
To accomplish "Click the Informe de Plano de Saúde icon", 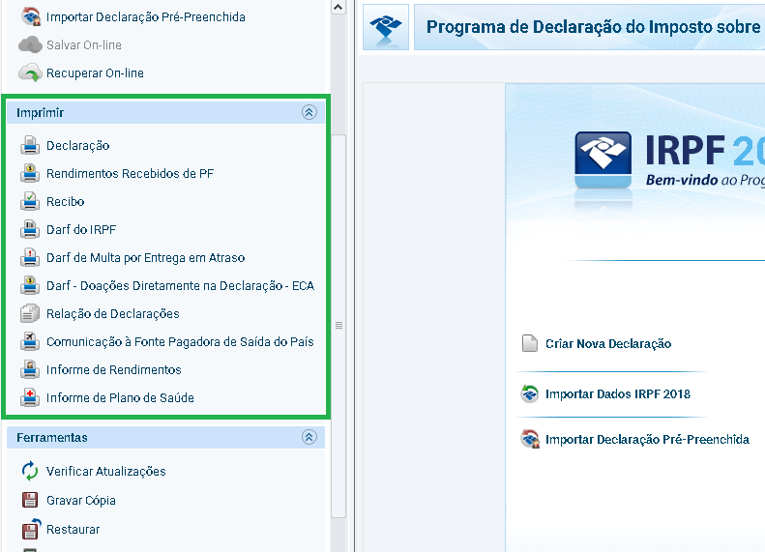I will (30, 397).
